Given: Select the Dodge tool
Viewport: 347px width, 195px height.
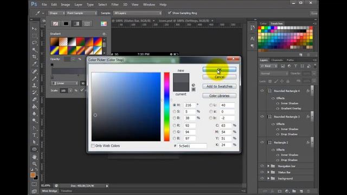Looking at the screenshot, I should click(34, 121).
